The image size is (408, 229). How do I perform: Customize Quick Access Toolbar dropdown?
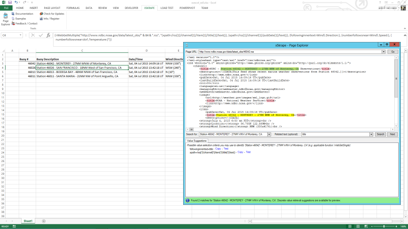[32, 3]
